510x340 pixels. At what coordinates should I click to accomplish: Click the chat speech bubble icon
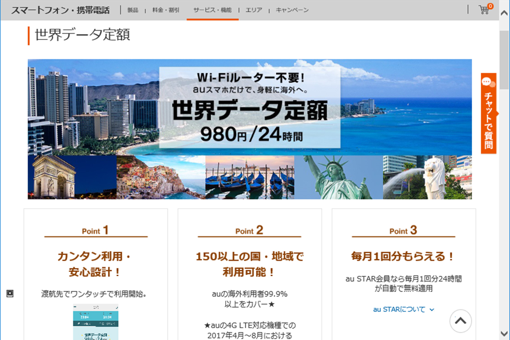tap(488, 82)
